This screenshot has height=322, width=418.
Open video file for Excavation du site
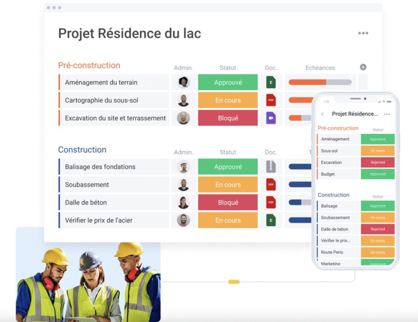click(271, 118)
